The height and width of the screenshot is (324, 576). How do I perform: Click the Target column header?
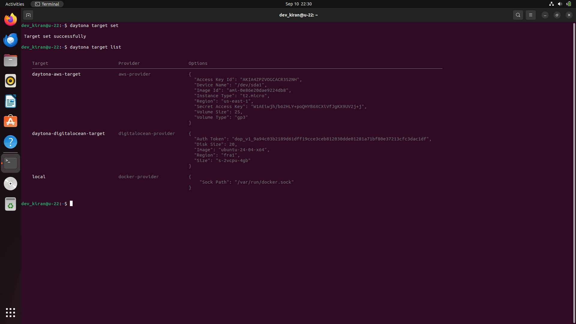[40, 63]
